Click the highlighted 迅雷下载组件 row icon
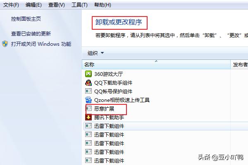Screen dimensions: 248x165 coord(88,126)
